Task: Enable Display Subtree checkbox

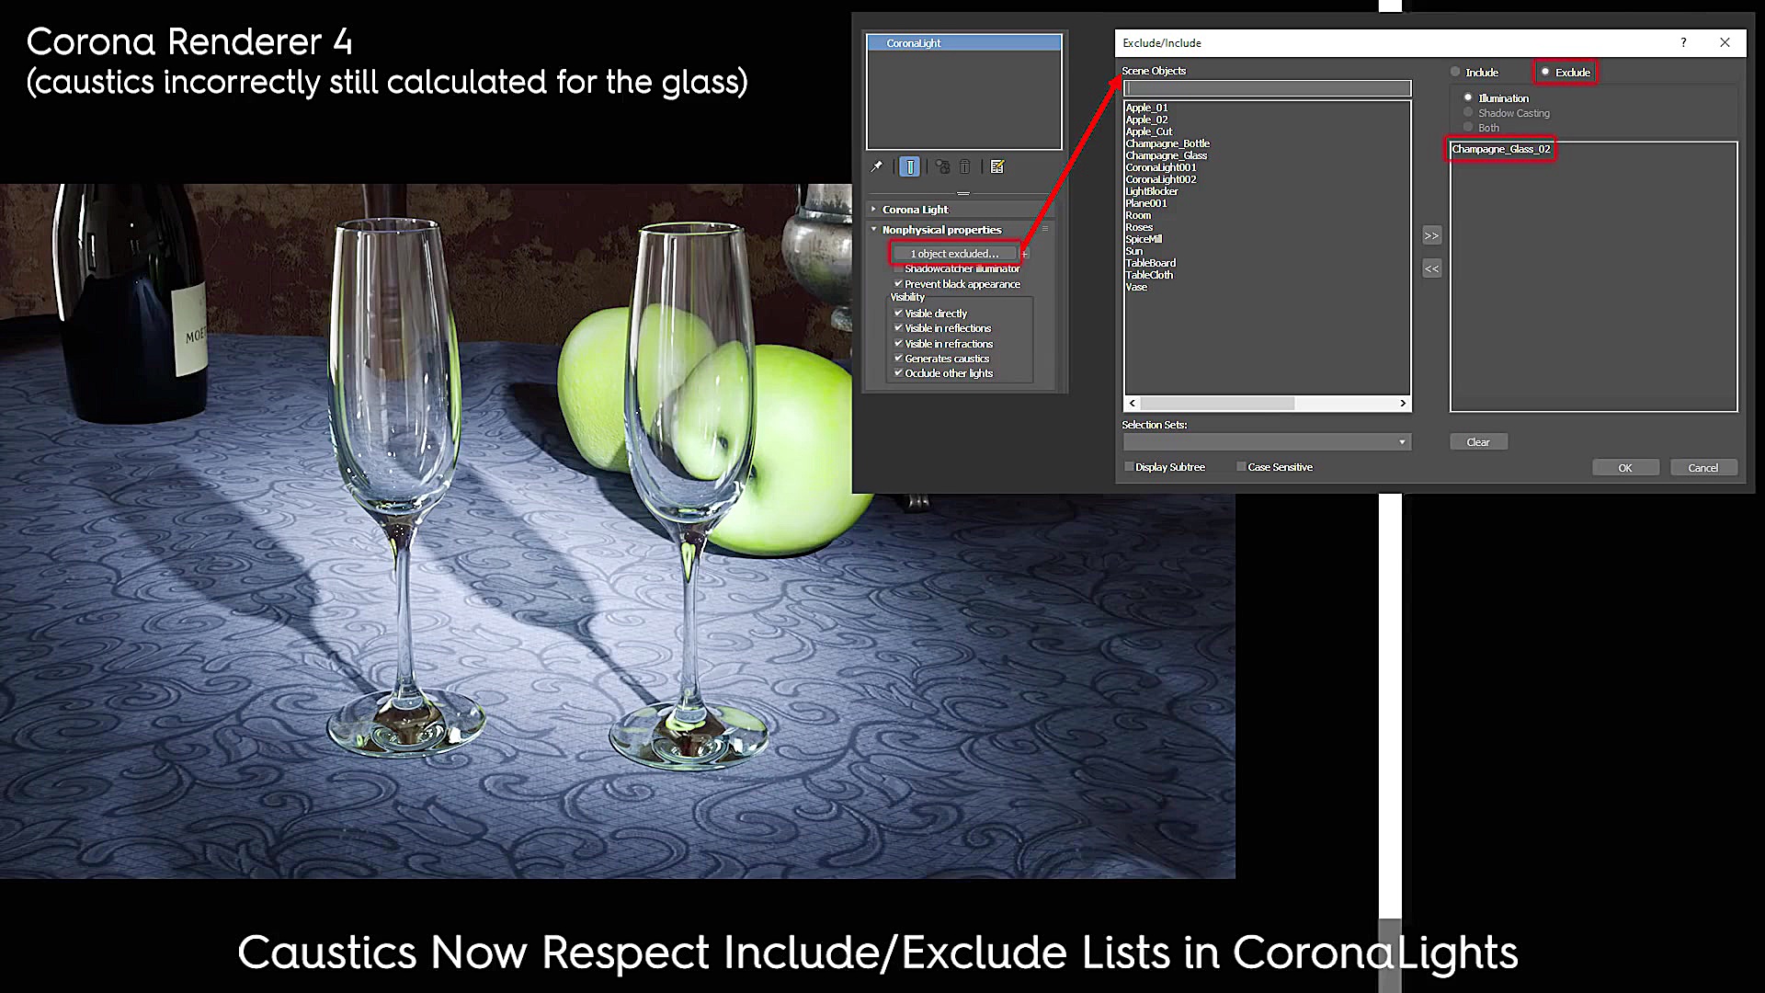Action: pyautogui.click(x=1129, y=467)
